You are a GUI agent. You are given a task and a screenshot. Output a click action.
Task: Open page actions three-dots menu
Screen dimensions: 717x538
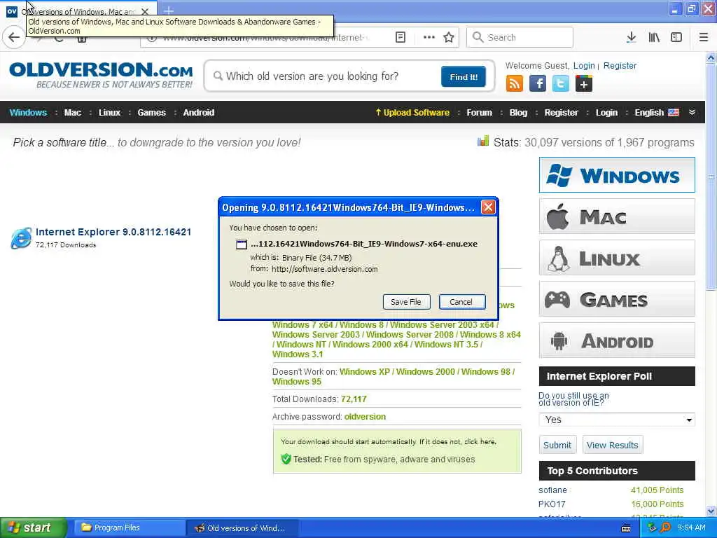tap(429, 38)
